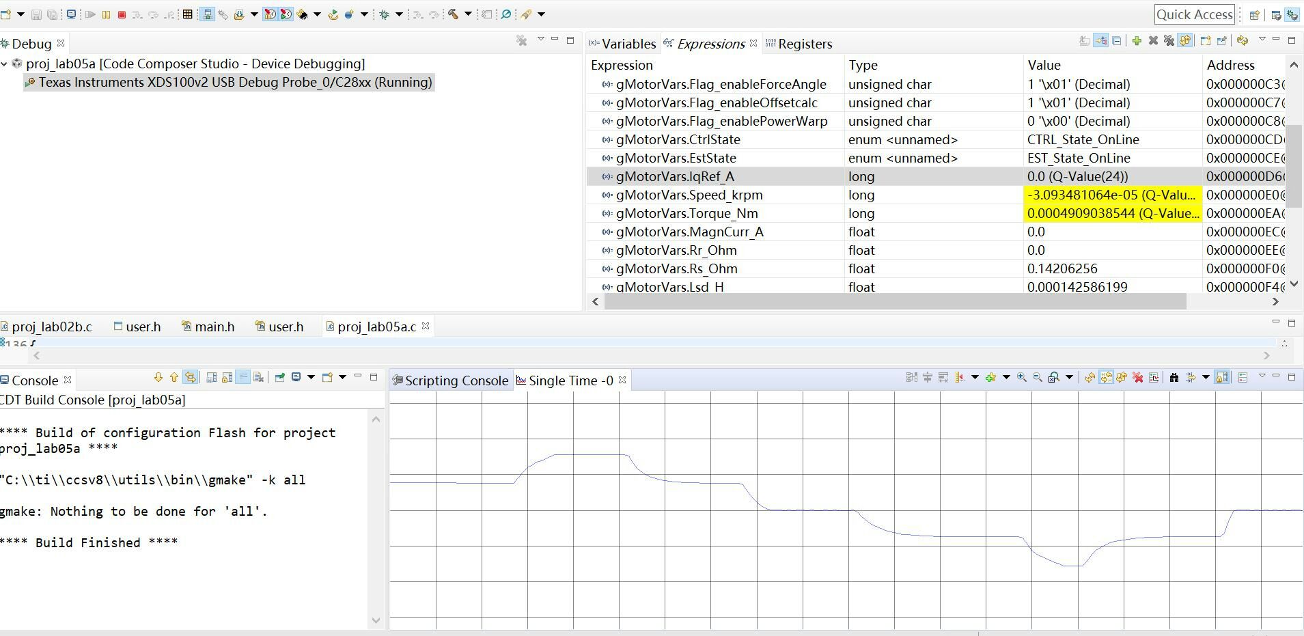Image resolution: width=1304 pixels, height=636 pixels.
Task: Click the connect target icon in toolbar
Action: pyautogui.click(x=223, y=14)
